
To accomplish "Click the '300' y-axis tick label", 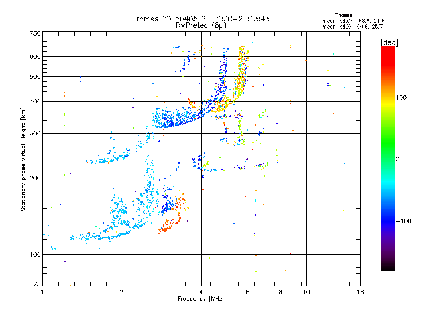I will (36, 133).
